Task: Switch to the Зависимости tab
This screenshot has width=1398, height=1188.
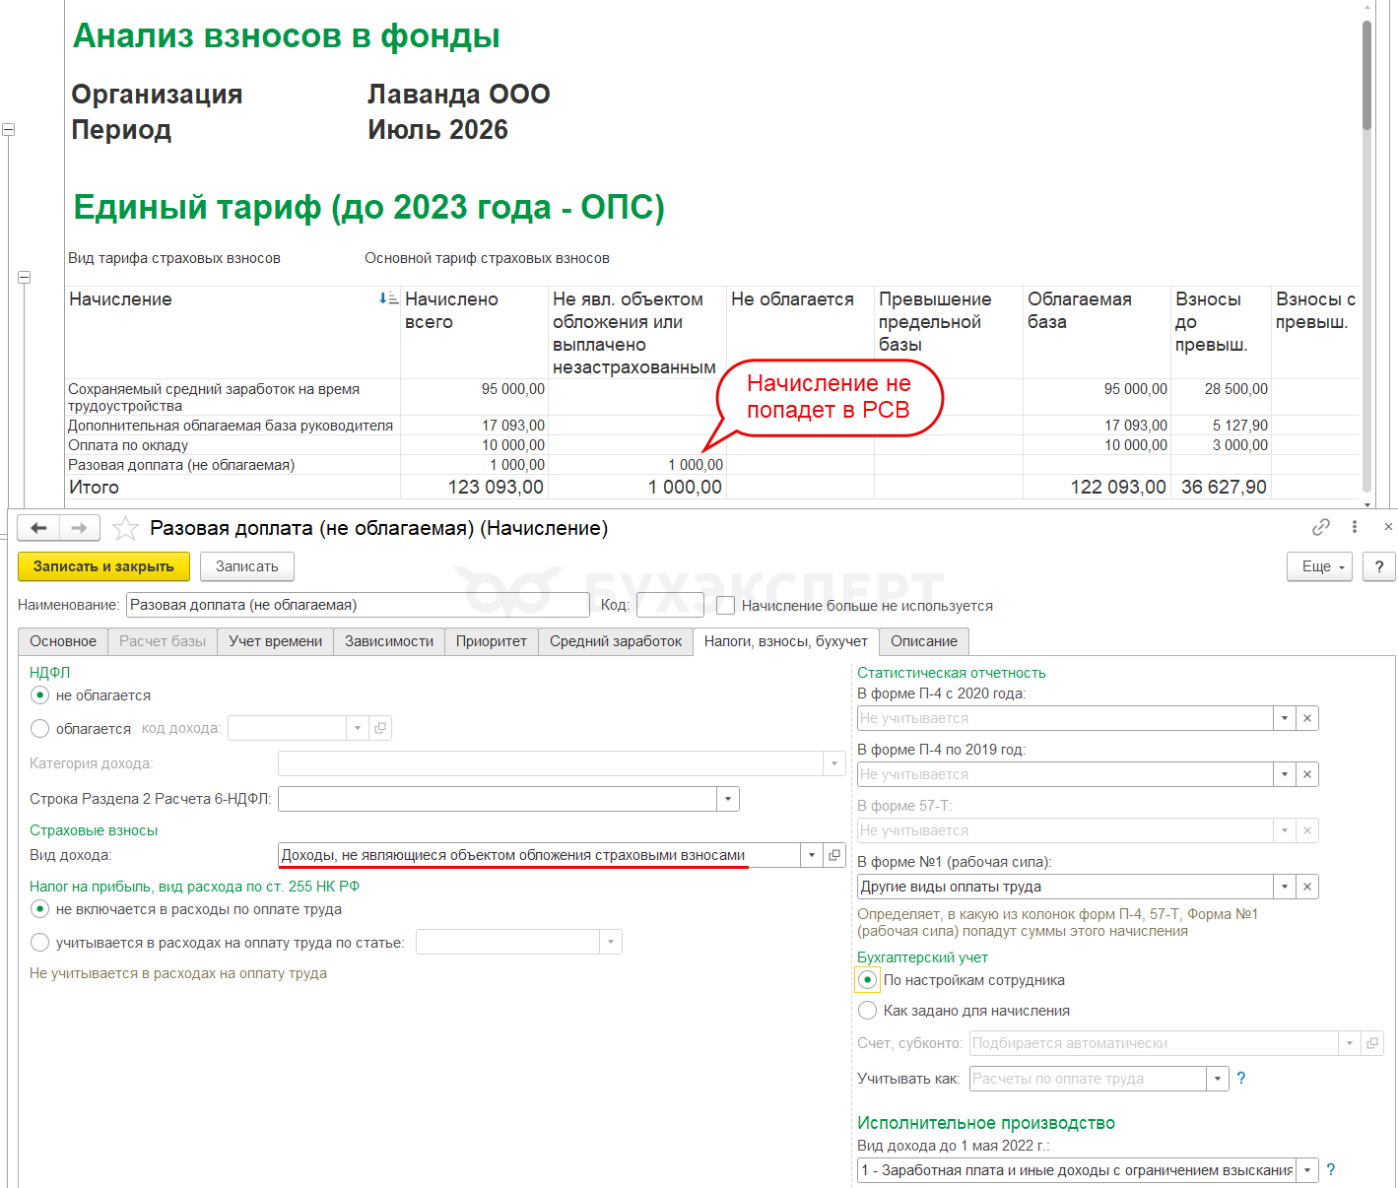Action: point(389,641)
